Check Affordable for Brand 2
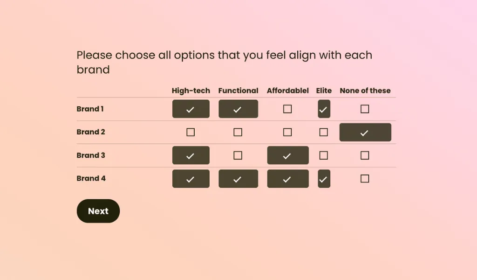The image size is (477, 280). point(287,132)
